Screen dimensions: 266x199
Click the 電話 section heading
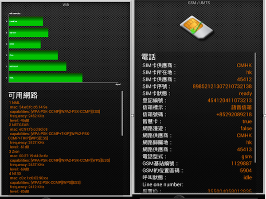pos(149,57)
